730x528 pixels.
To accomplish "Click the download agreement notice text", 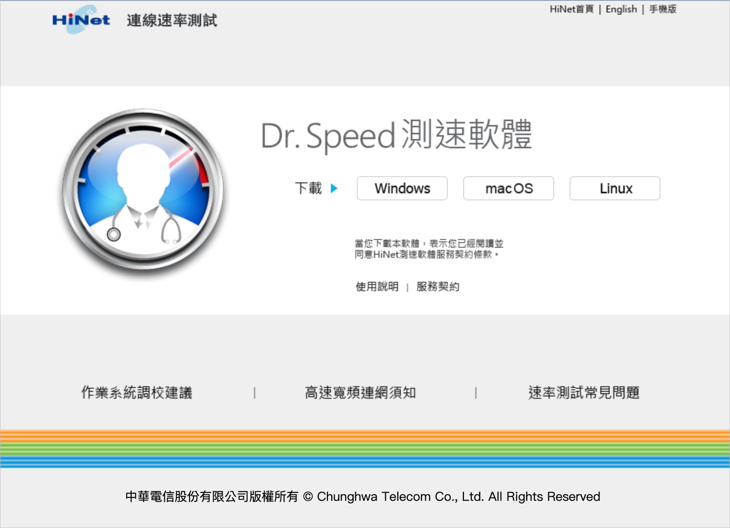I will 429,249.
